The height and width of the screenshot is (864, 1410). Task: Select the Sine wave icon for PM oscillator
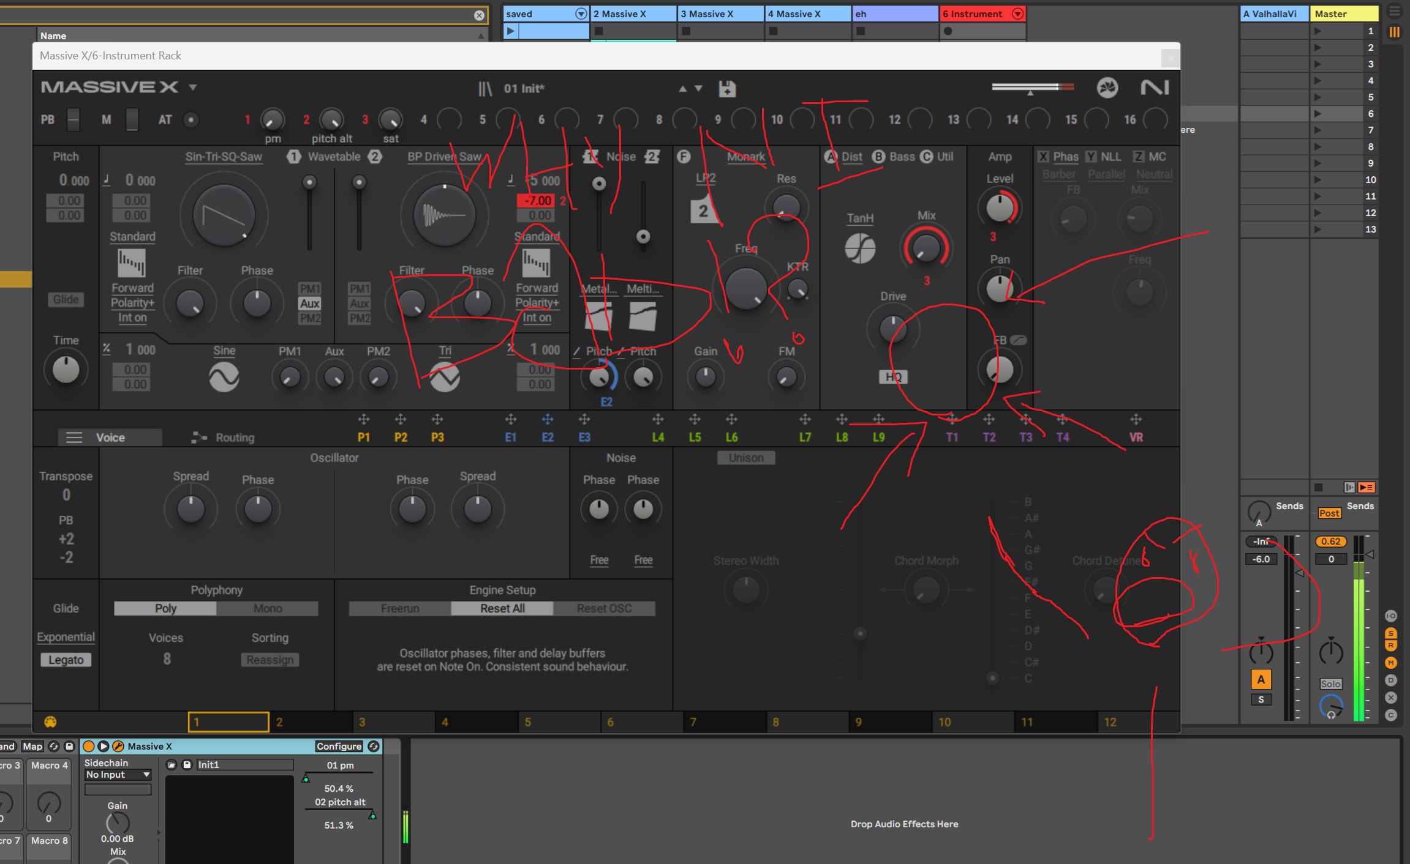(224, 377)
